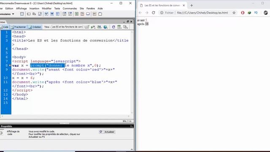This screenshot has width=270, height=152.
Task: Open the file management menu
Action: (100, 27)
